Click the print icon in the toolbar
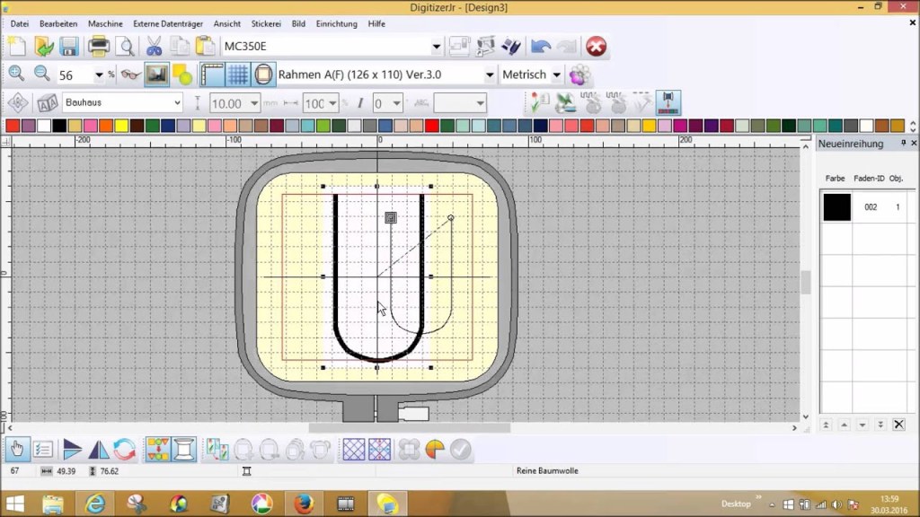Viewport: 920px width, 517px height. tap(99, 46)
